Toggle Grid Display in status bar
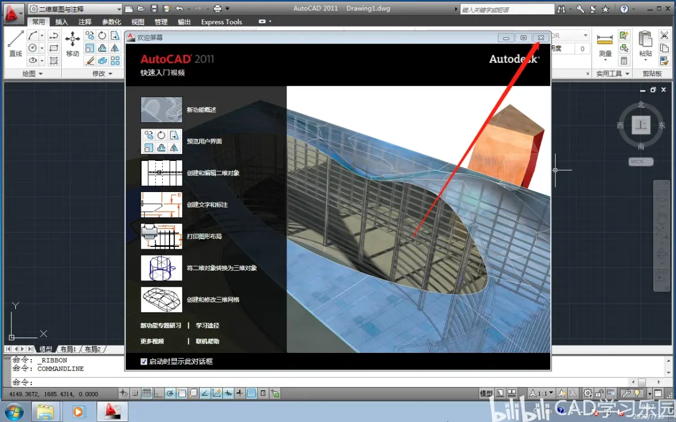676x422 pixels. (x=146, y=393)
